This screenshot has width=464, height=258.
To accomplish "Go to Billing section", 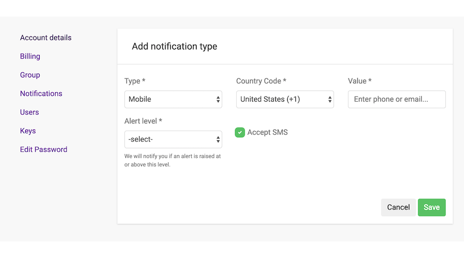I will click(x=30, y=56).
